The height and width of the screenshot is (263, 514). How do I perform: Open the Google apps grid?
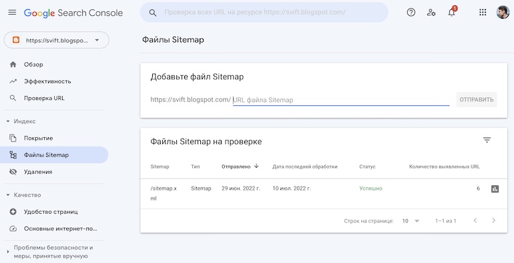coord(483,13)
